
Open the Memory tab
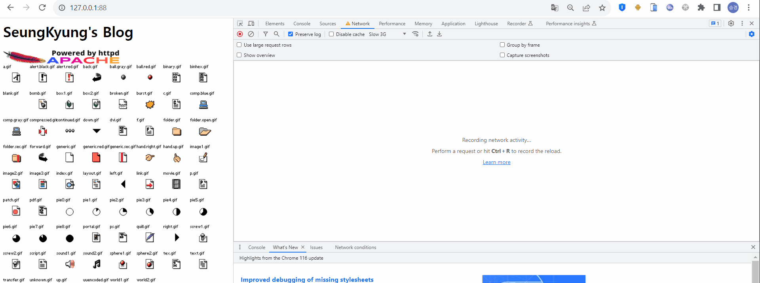point(423,24)
